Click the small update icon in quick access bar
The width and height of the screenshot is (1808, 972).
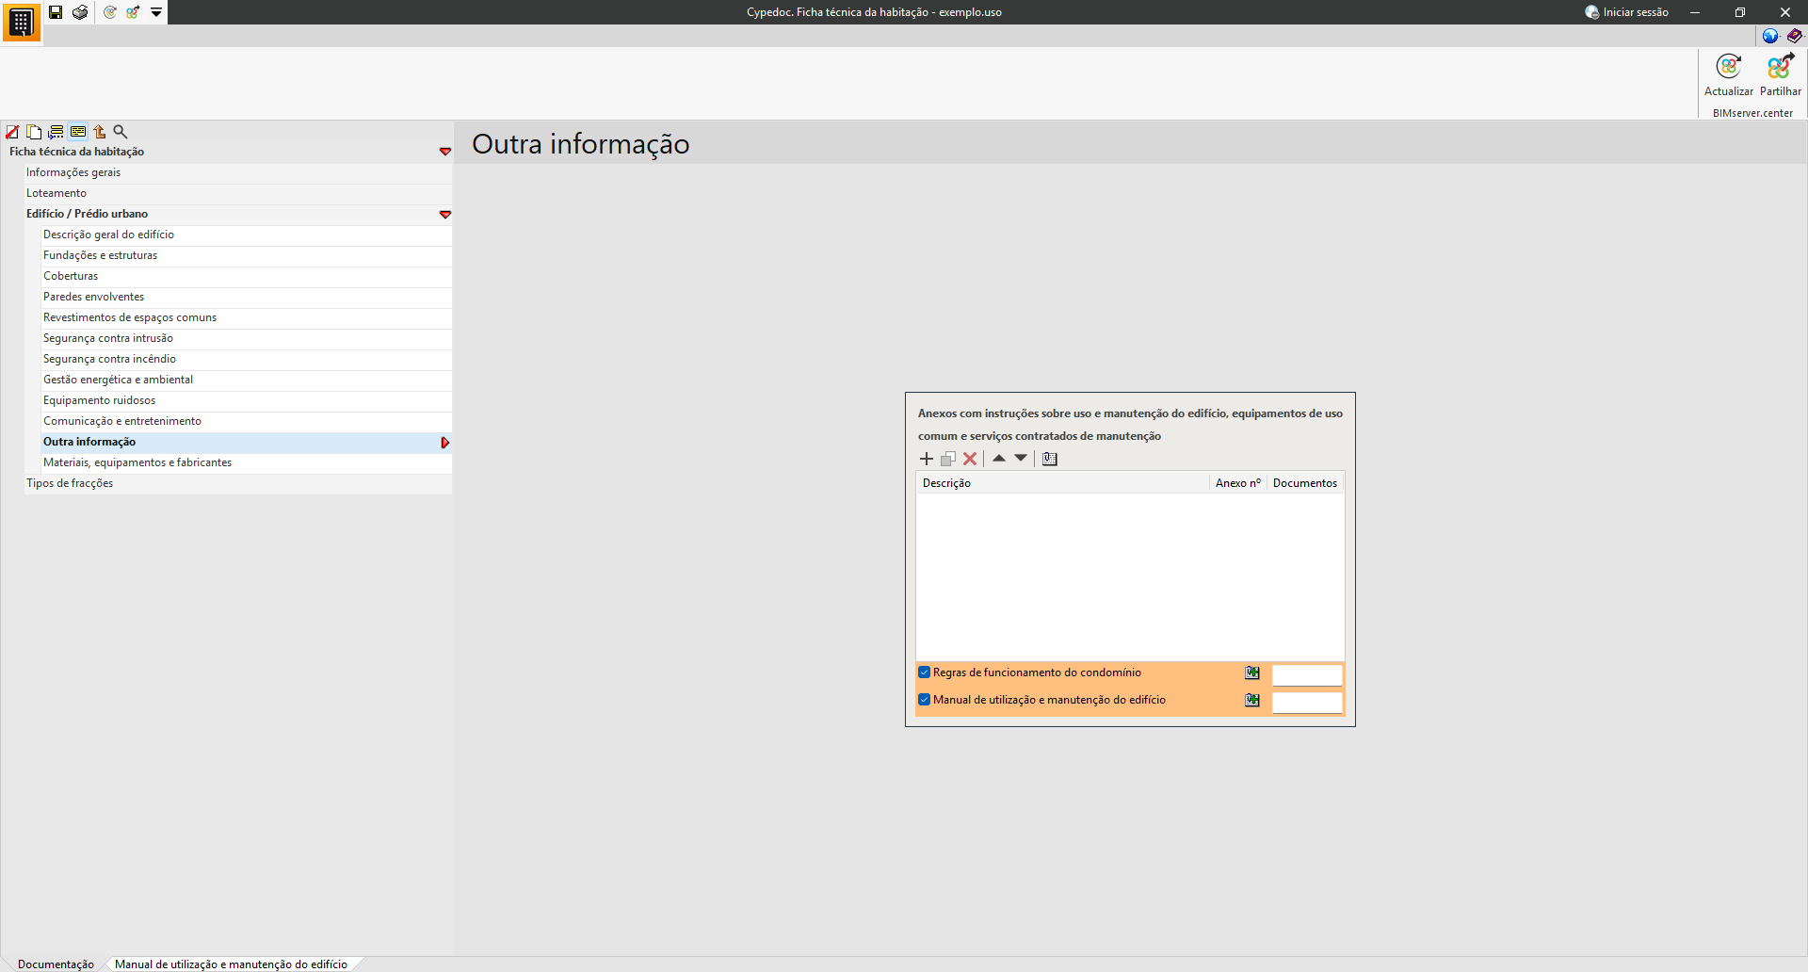tap(110, 12)
